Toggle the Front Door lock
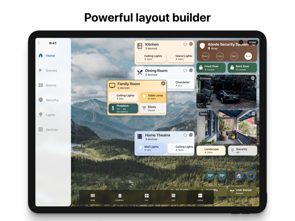This screenshot has width=295, height=221. pos(211,68)
